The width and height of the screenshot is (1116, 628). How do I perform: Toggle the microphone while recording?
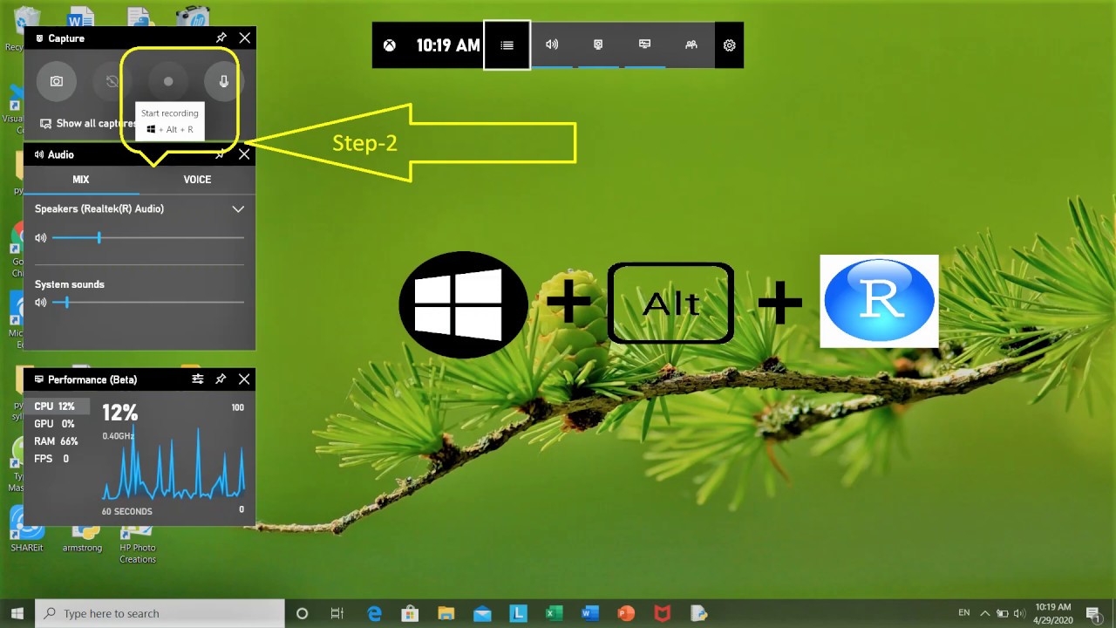coord(223,81)
